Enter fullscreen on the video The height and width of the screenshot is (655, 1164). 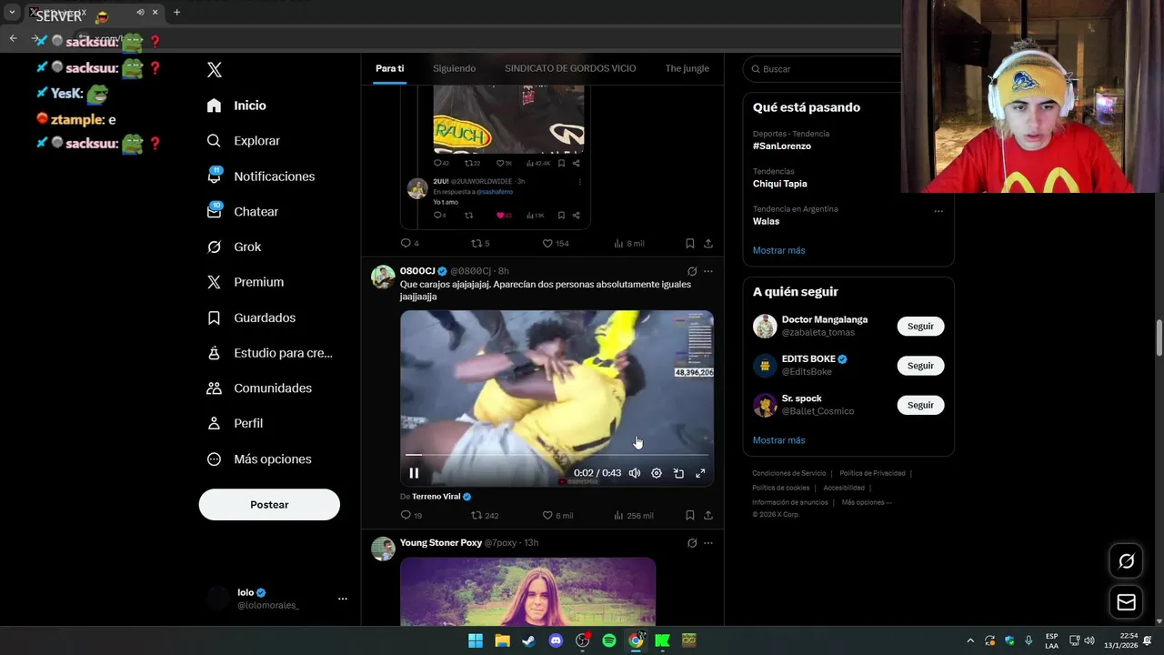click(700, 473)
